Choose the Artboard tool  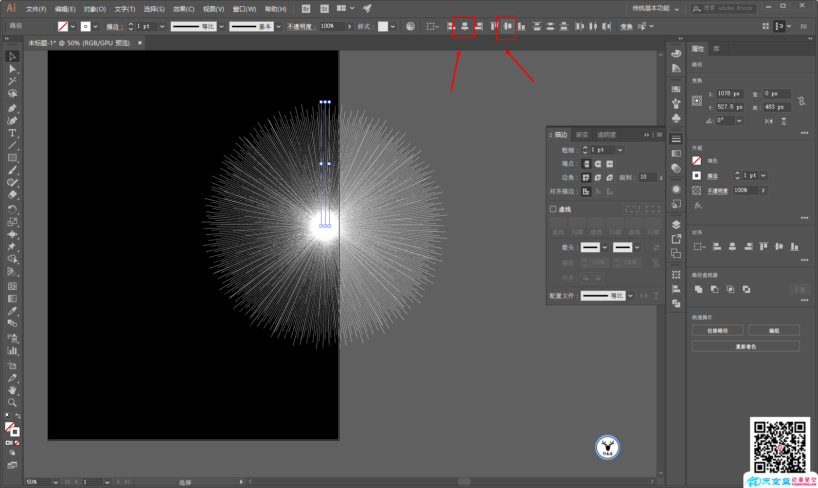12,365
